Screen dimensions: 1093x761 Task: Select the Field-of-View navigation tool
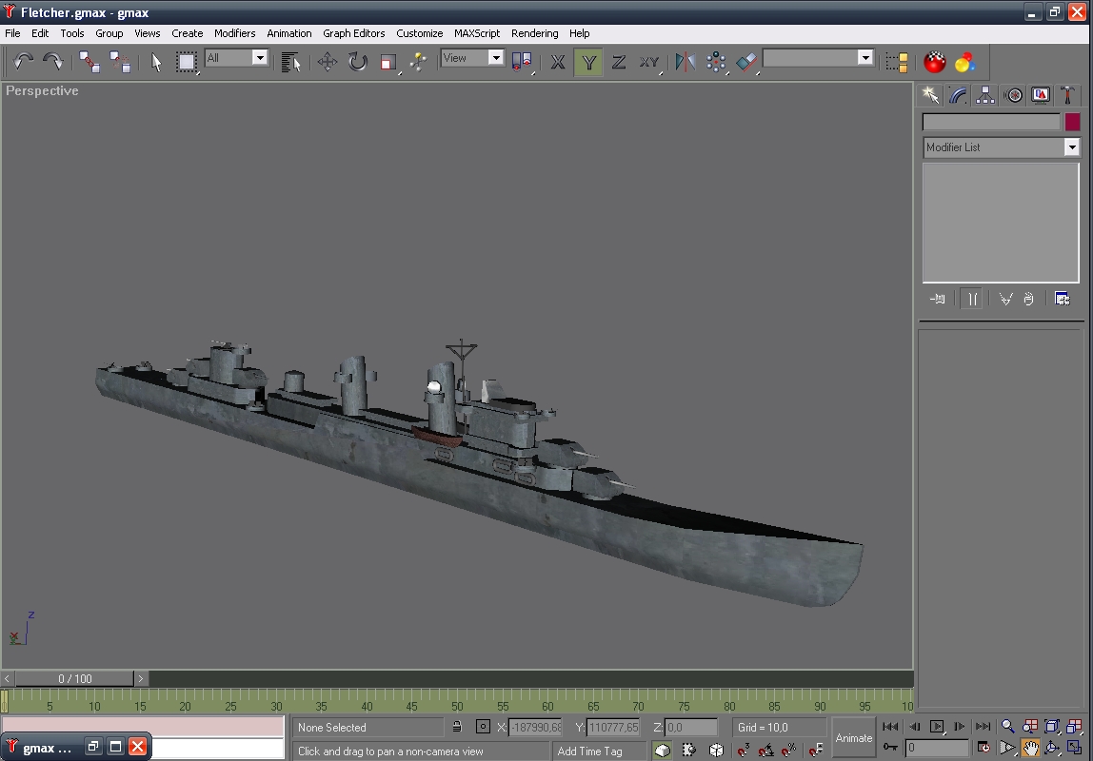click(x=1007, y=749)
